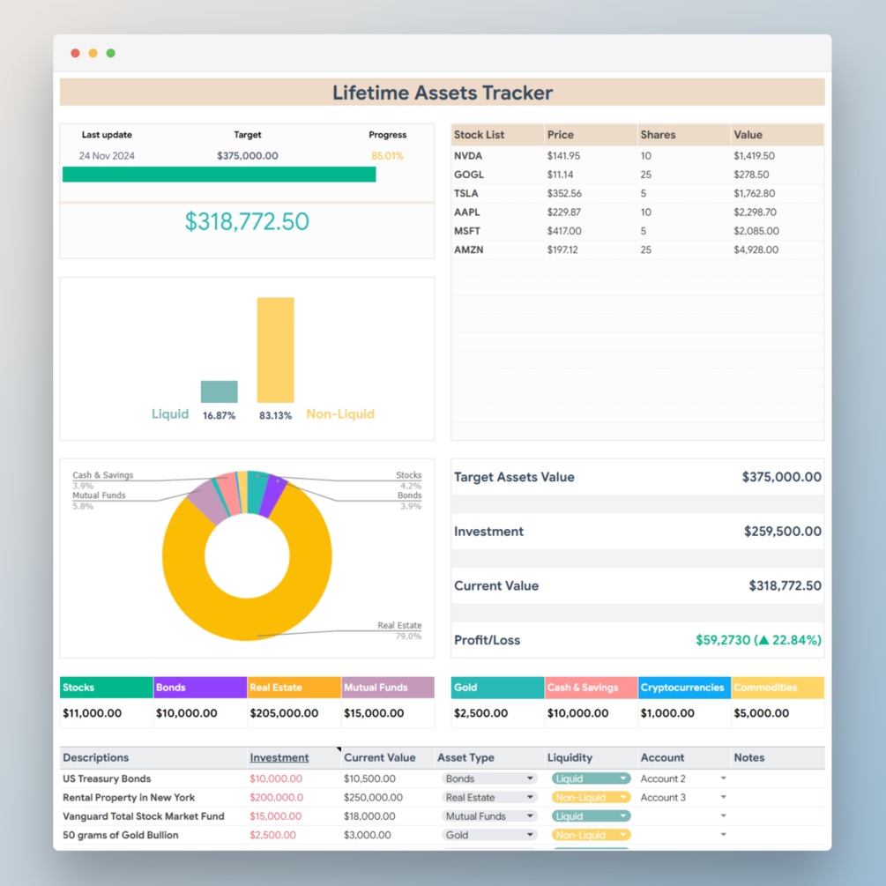
Task: Click the Vanguard Total Stock Market Fund description
Action: (x=144, y=816)
